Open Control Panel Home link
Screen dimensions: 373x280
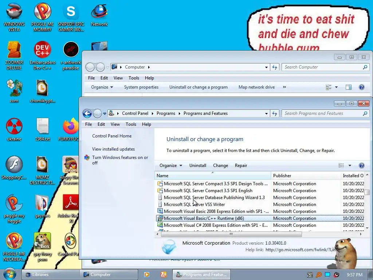(112, 136)
